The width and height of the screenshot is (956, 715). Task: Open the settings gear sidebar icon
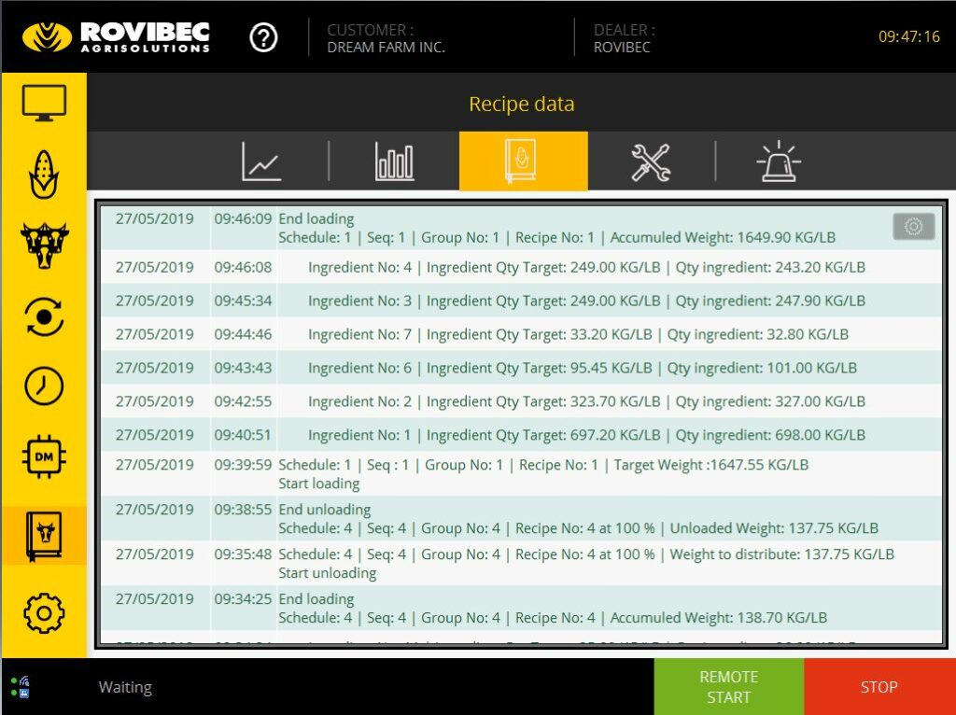[x=44, y=612]
